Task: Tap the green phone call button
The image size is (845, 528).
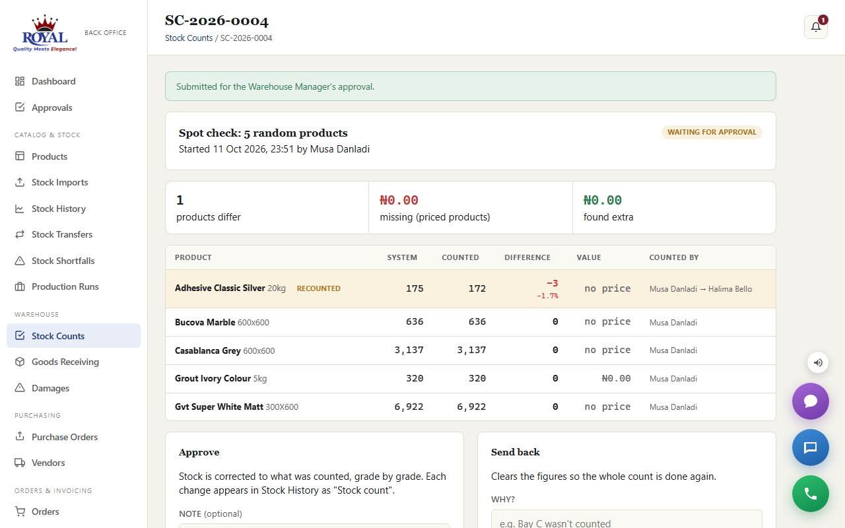Action: (811, 494)
